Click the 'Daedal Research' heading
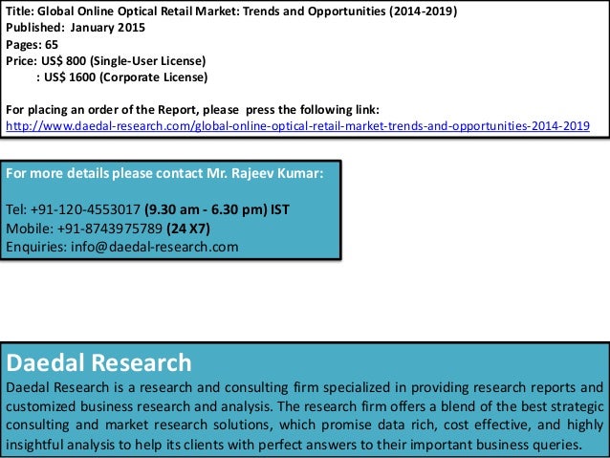 point(98,362)
